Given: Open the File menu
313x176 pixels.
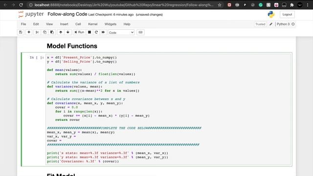Looking at the screenshot, I should 23,24.
